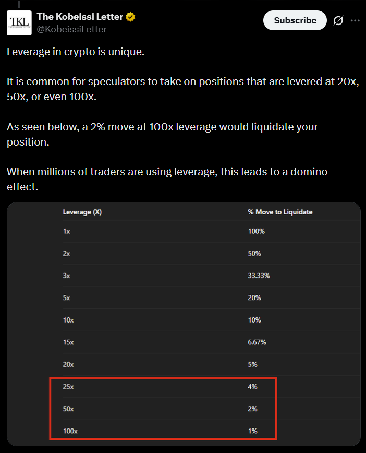Click the text Leverage in crypto is unique
The width and height of the screenshot is (366, 453).
click(x=76, y=51)
